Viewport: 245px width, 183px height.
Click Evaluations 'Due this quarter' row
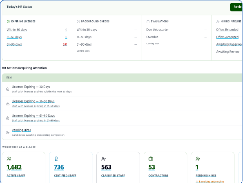click(176, 30)
